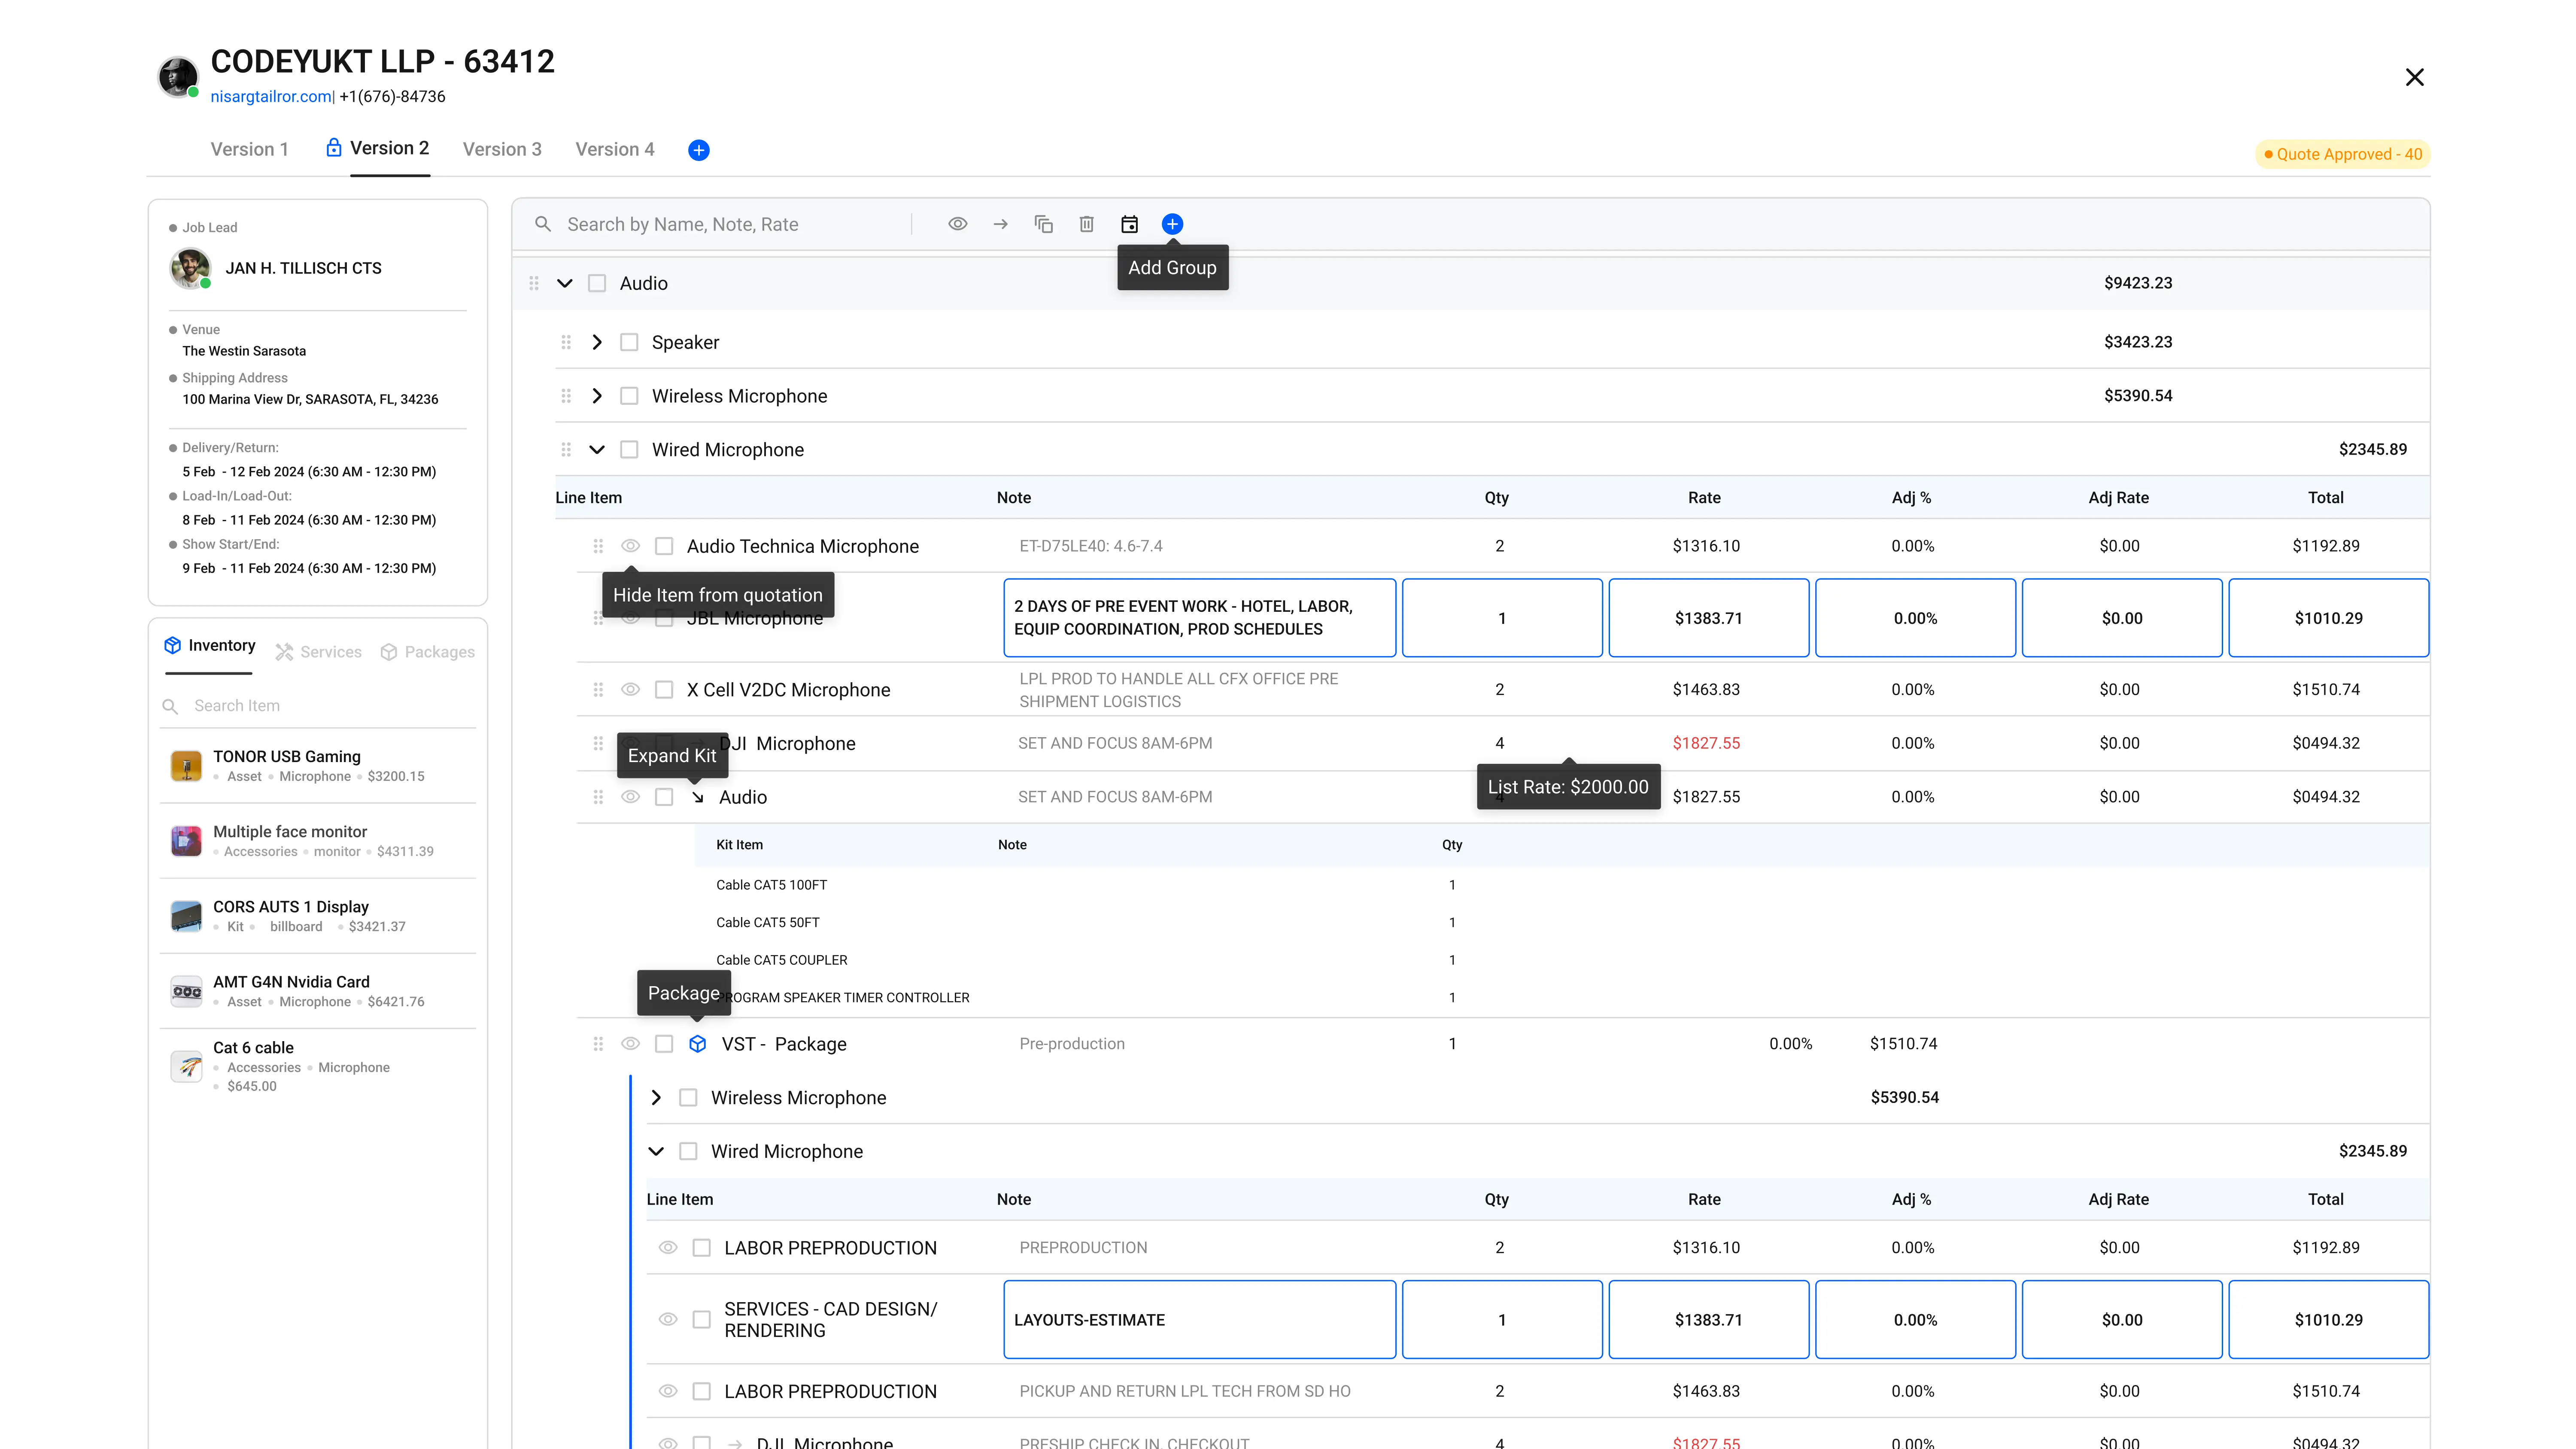Click the blue Add Group plus icon

tap(1172, 224)
